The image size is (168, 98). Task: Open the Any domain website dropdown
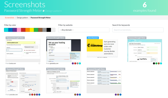click(84, 30)
